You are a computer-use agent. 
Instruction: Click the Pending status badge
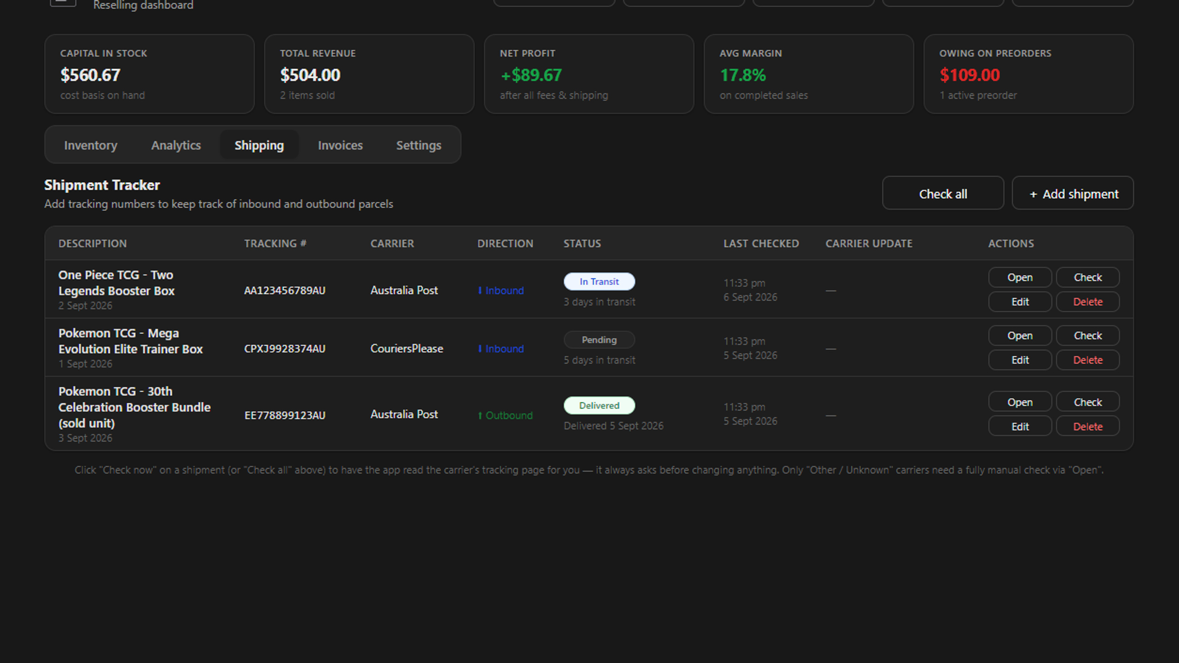pyautogui.click(x=599, y=340)
